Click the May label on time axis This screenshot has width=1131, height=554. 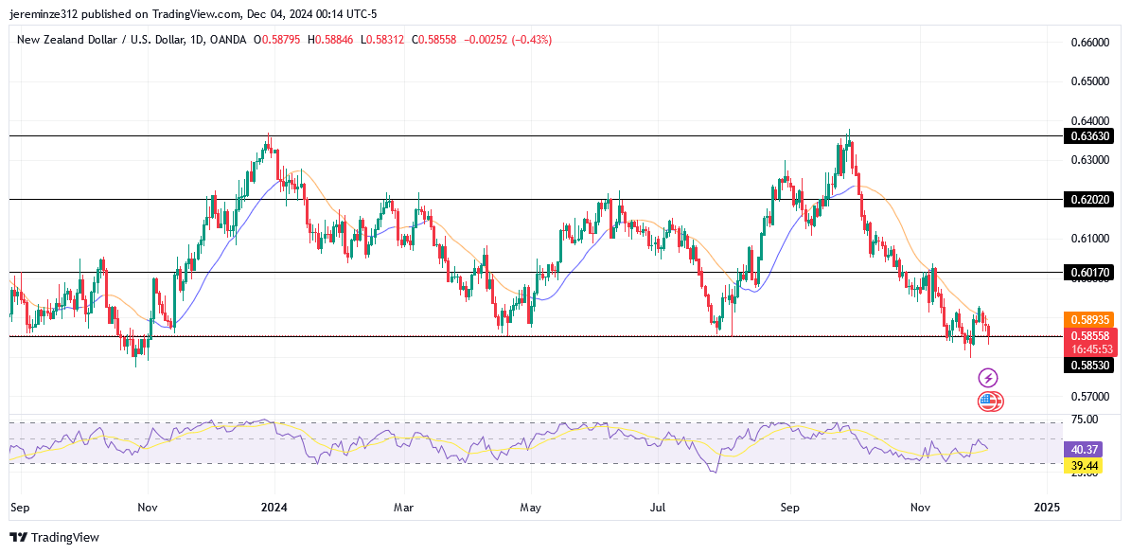pyautogui.click(x=530, y=507)
